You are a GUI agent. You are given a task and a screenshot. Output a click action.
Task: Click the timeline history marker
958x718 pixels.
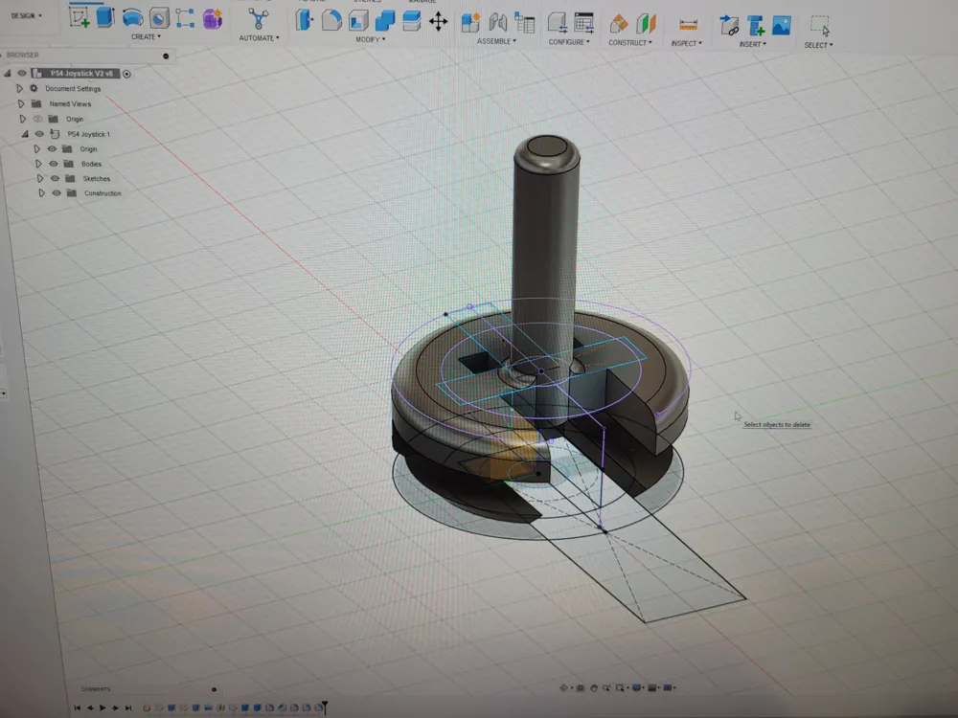[325, 707]
